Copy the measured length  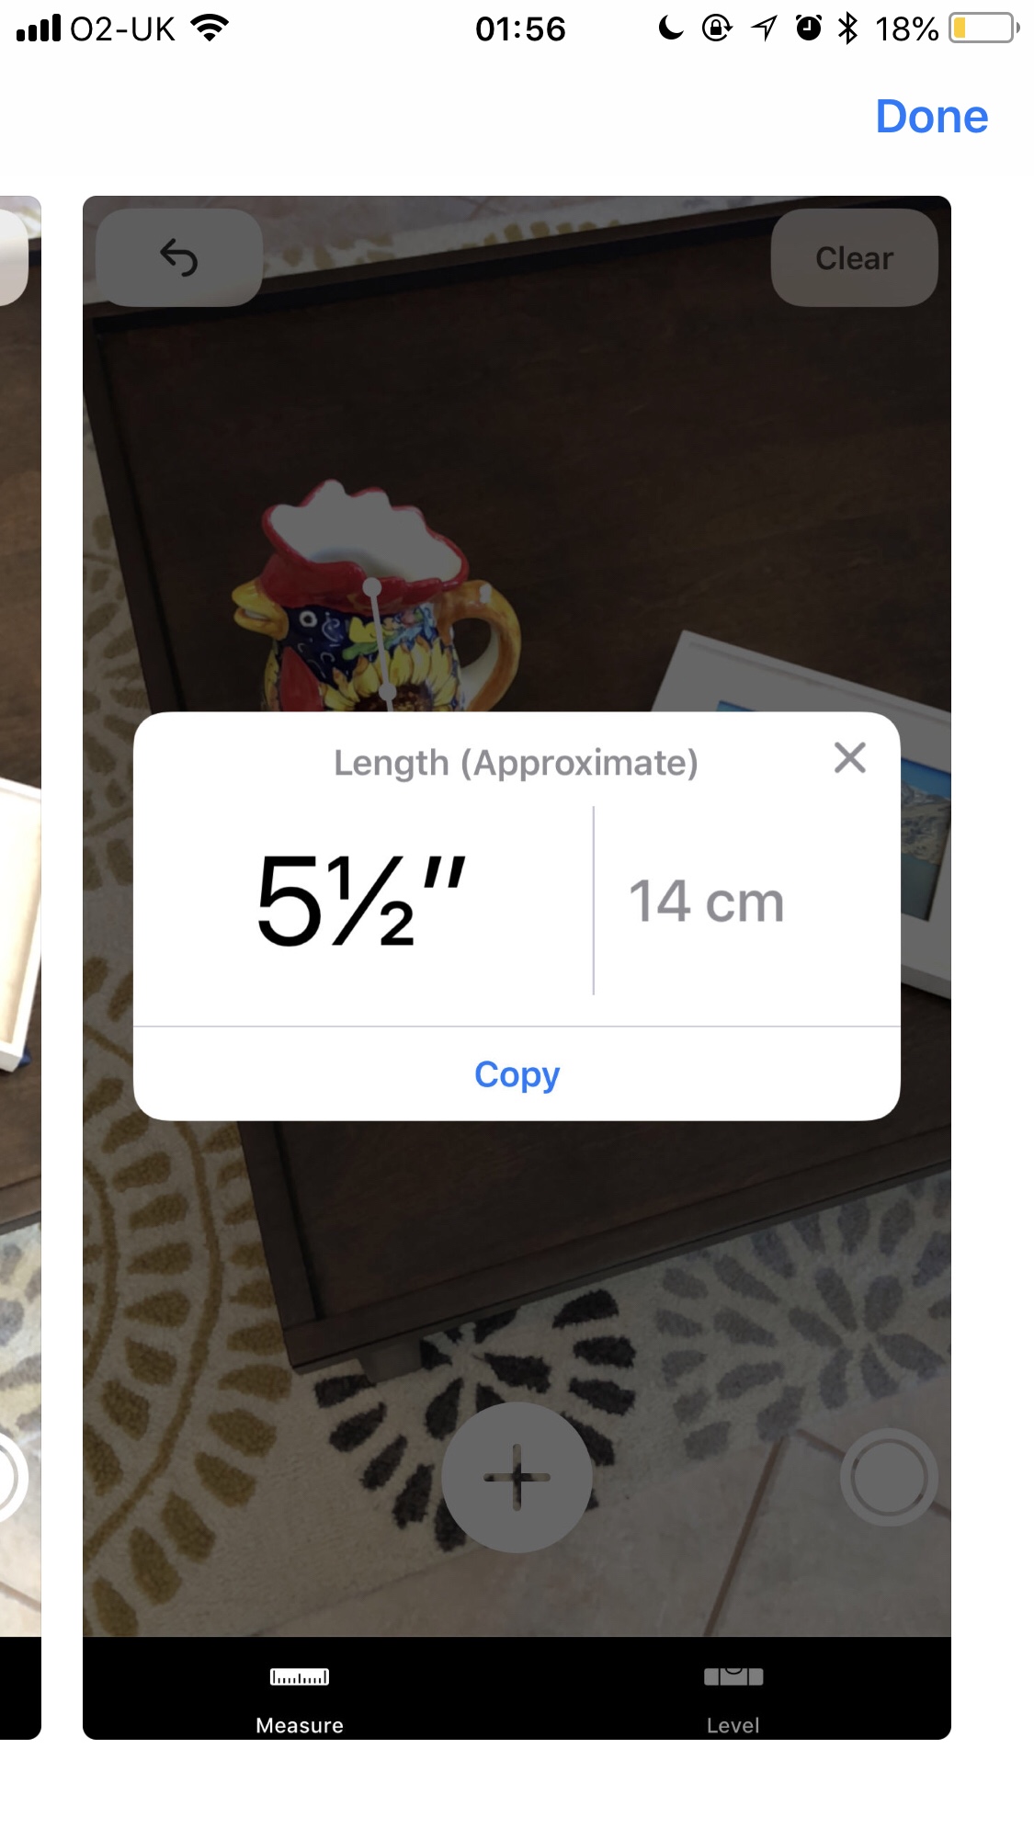click(517, 1073)
